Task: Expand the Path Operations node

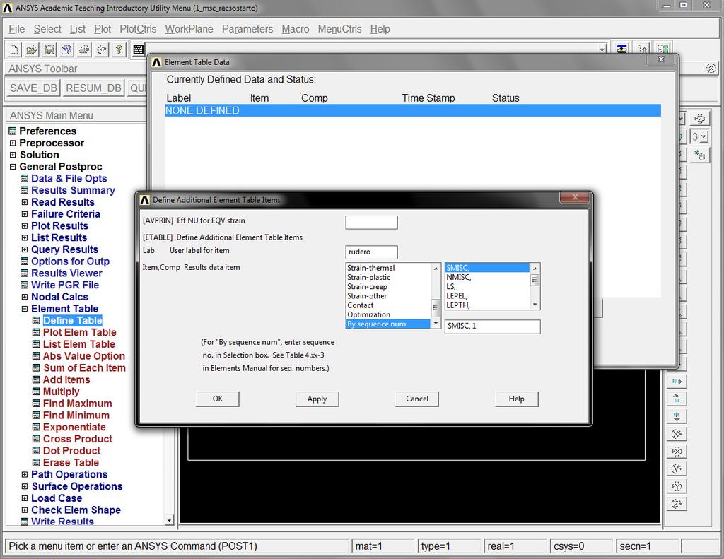Action: 25,474
